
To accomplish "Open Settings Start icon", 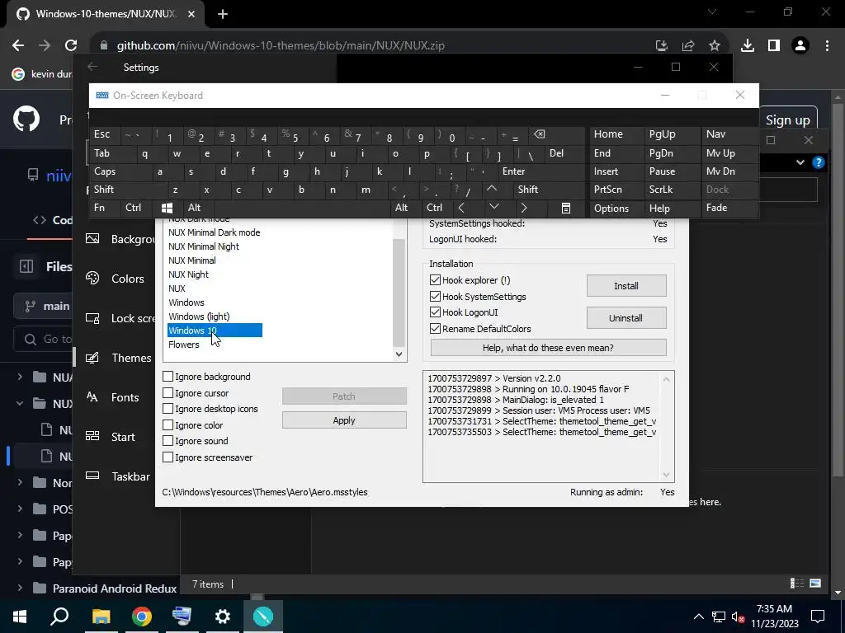I will tap(92, 437).
